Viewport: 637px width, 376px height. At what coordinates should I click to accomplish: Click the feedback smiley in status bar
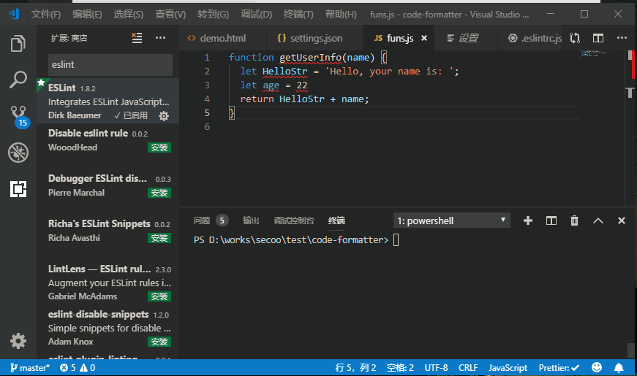click(596, 367)
